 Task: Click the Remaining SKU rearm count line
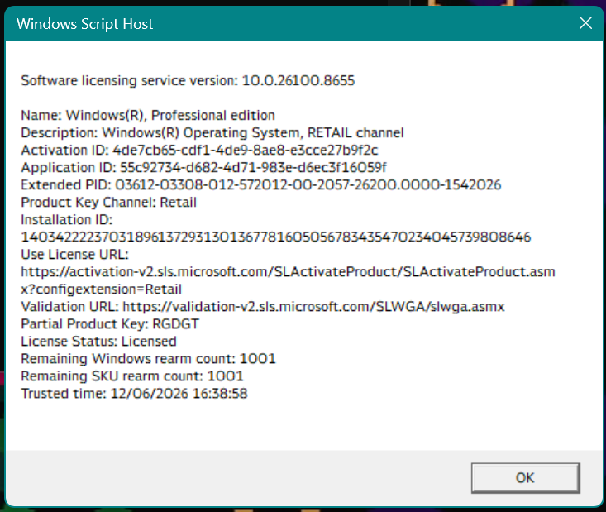click(132, 376)
